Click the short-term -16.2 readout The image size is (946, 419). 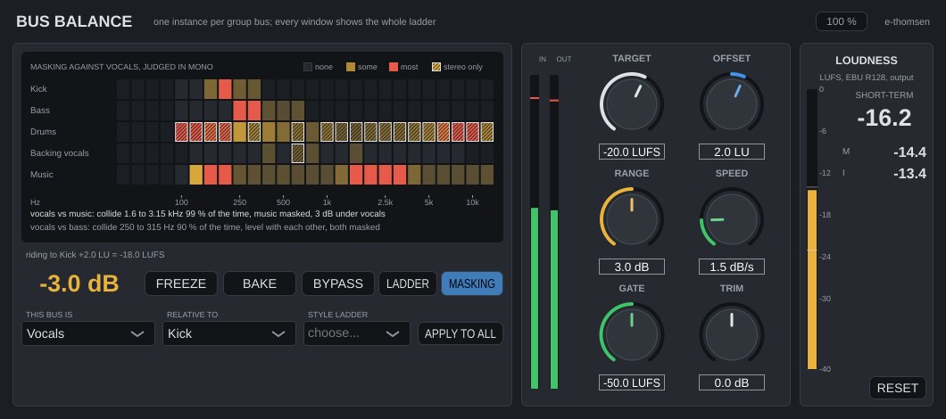pyautogui.click(x=884, y=119)
